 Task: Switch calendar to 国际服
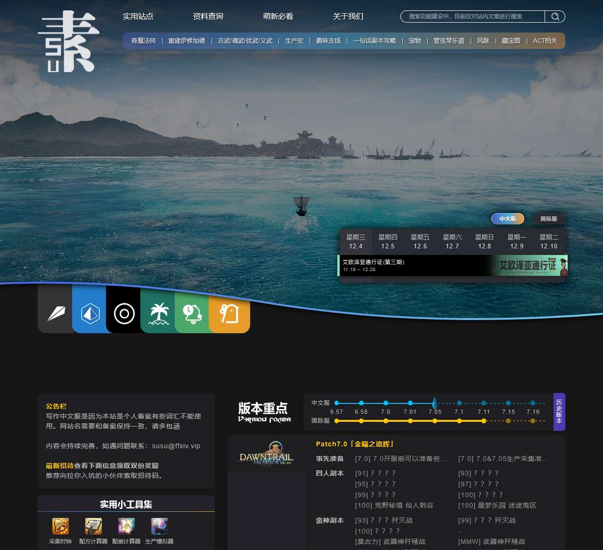(549, 219)
